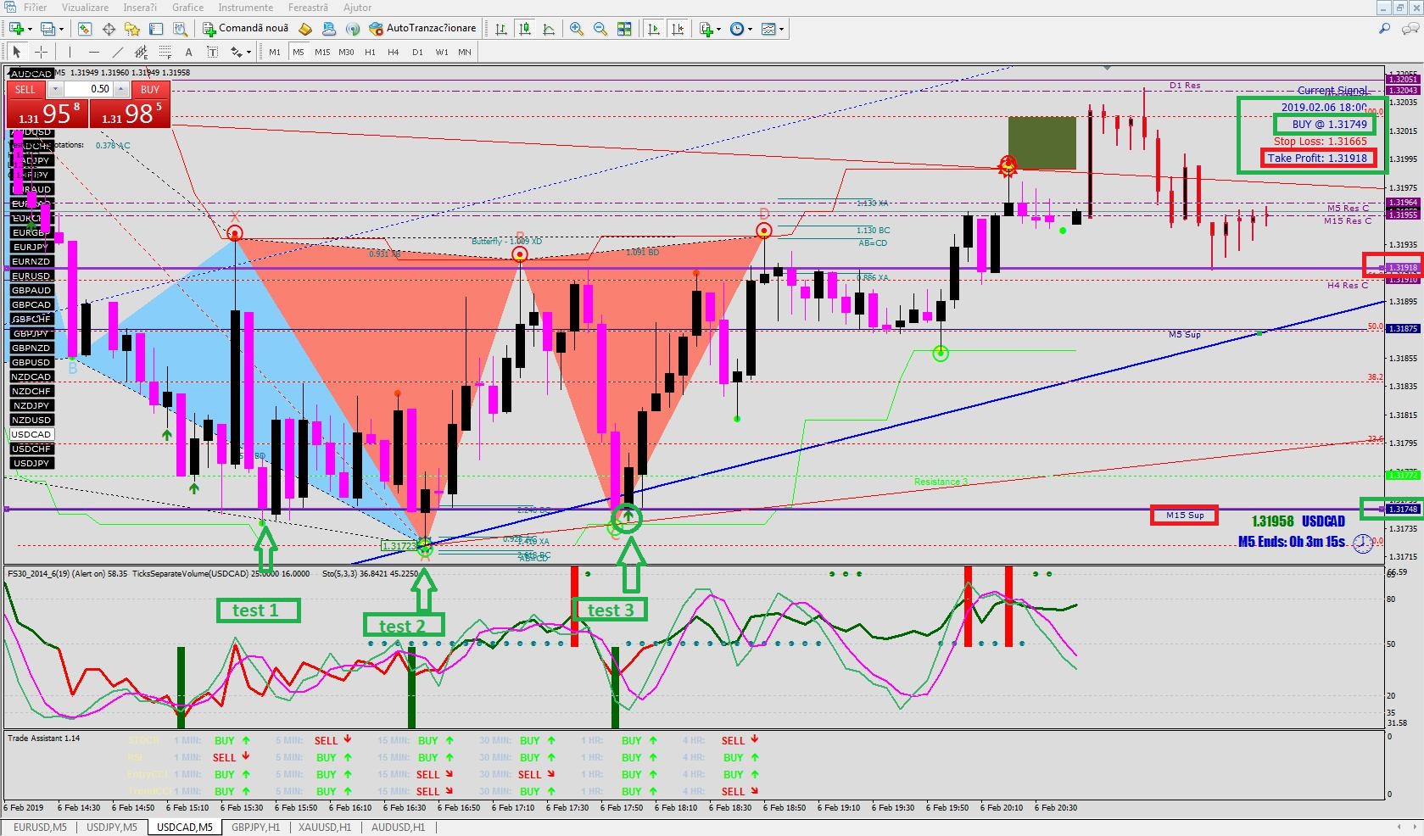
Task: Open the Navigator folder-star icon
Action: tap(132, 29)
